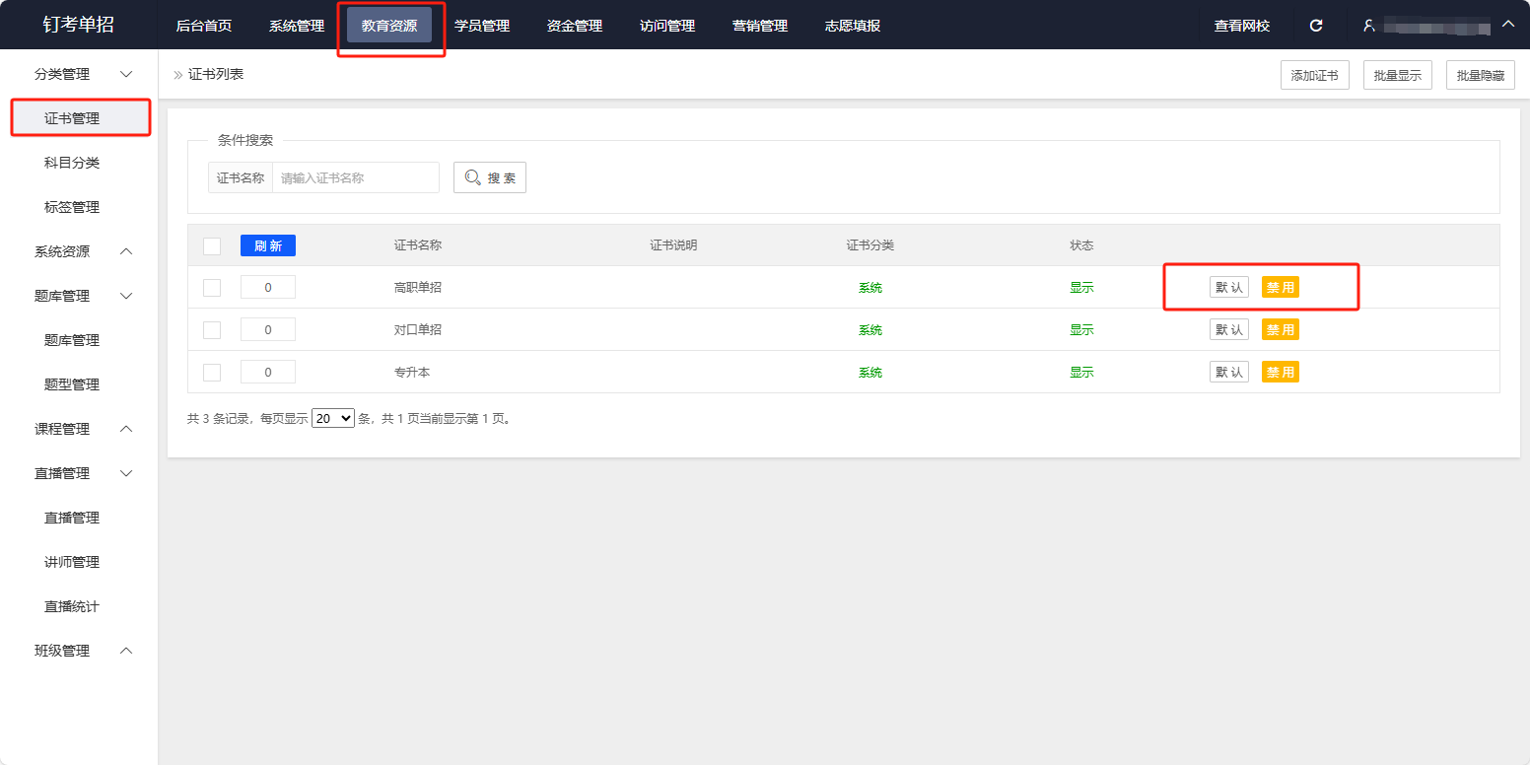Click the 批量显示 button
The width and height of the screenshot is (1530, 765).
pyautogui.click(x=1398, y=75)
